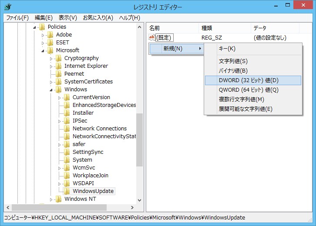Click the ESET folder icon
Screen dimensions: 316x226
[x=50, y=42]
